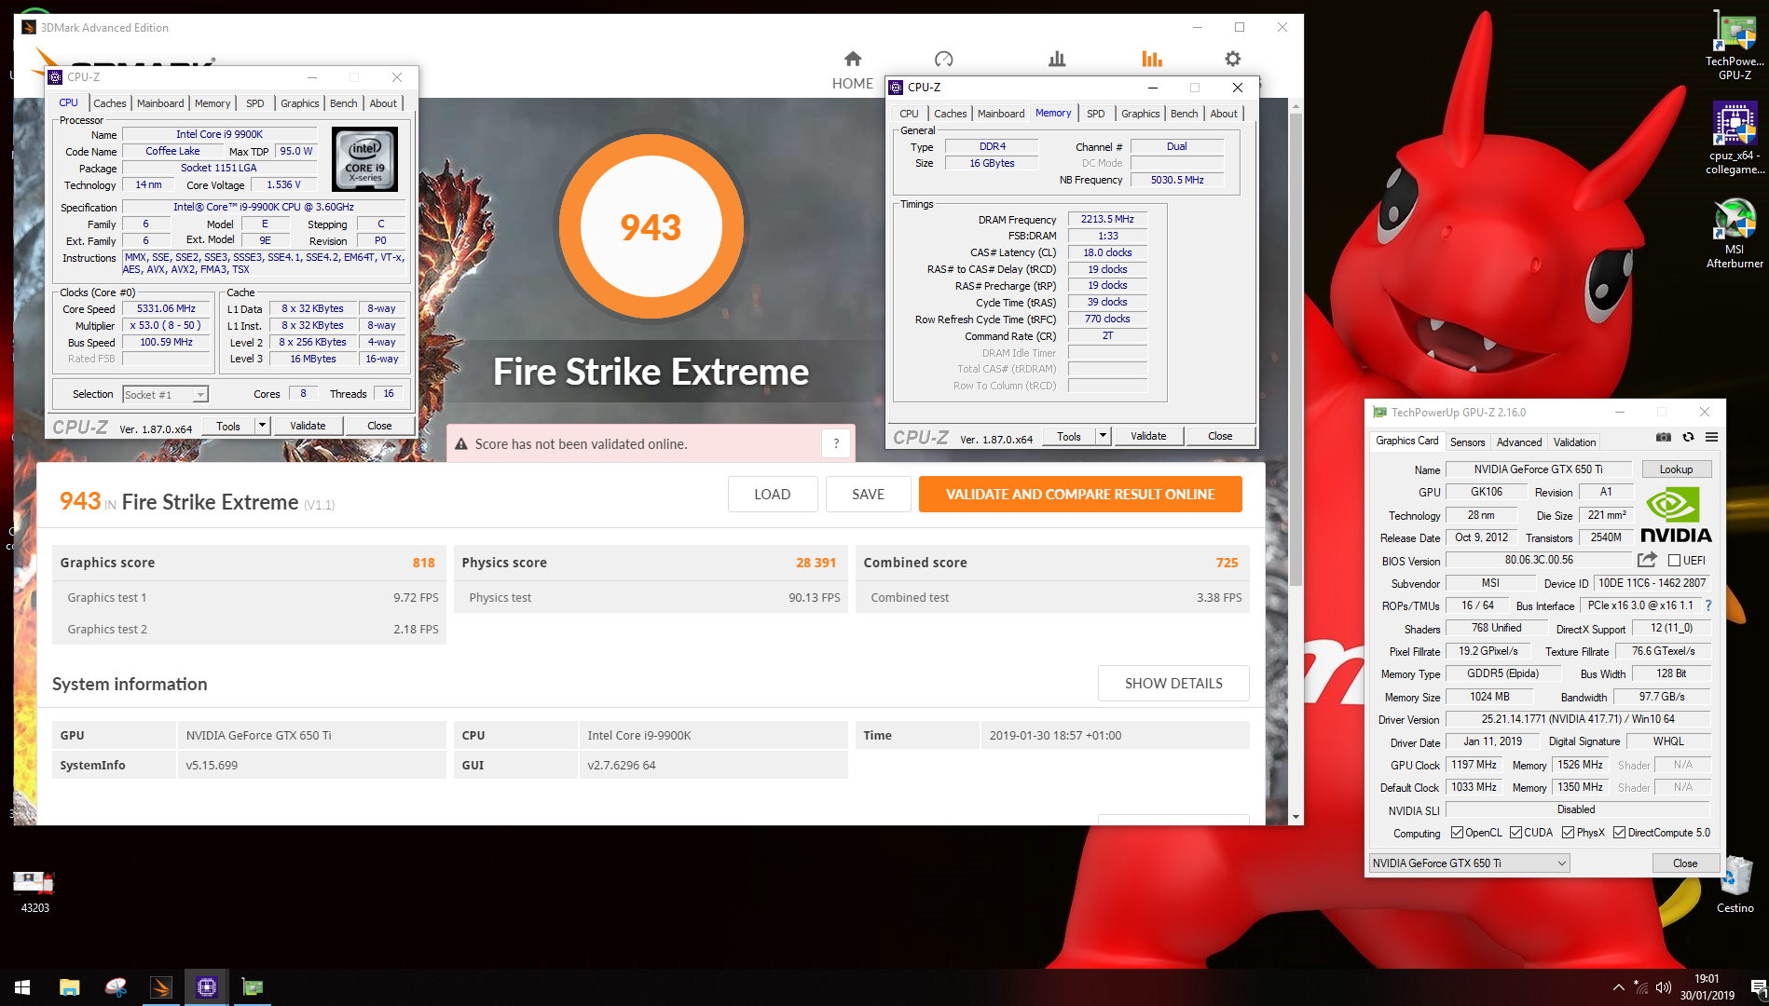Open volume control in system tray
1769x1006 pixels.
click(x=1664, y=987)
